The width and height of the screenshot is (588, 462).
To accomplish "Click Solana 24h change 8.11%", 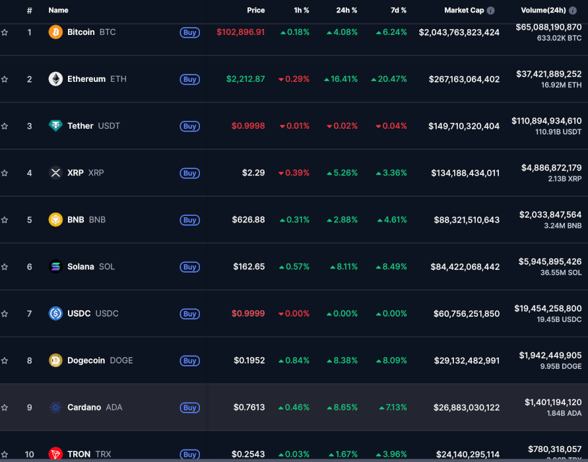I will click(344, 267).
